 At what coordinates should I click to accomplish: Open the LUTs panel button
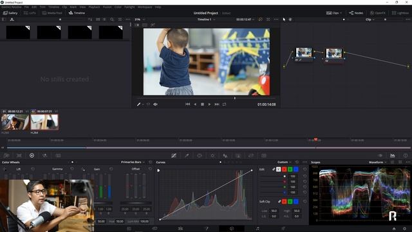[30, 13]
